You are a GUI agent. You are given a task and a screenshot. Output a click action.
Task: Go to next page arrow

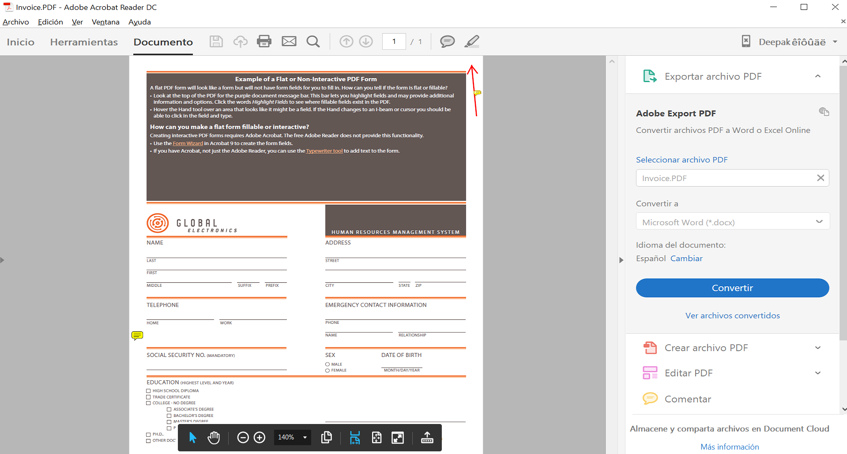point(366,41)
